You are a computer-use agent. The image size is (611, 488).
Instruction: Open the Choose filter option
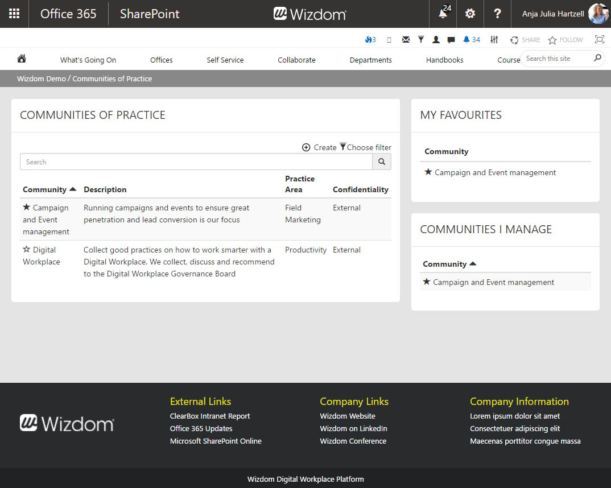[x=365, y=147]
